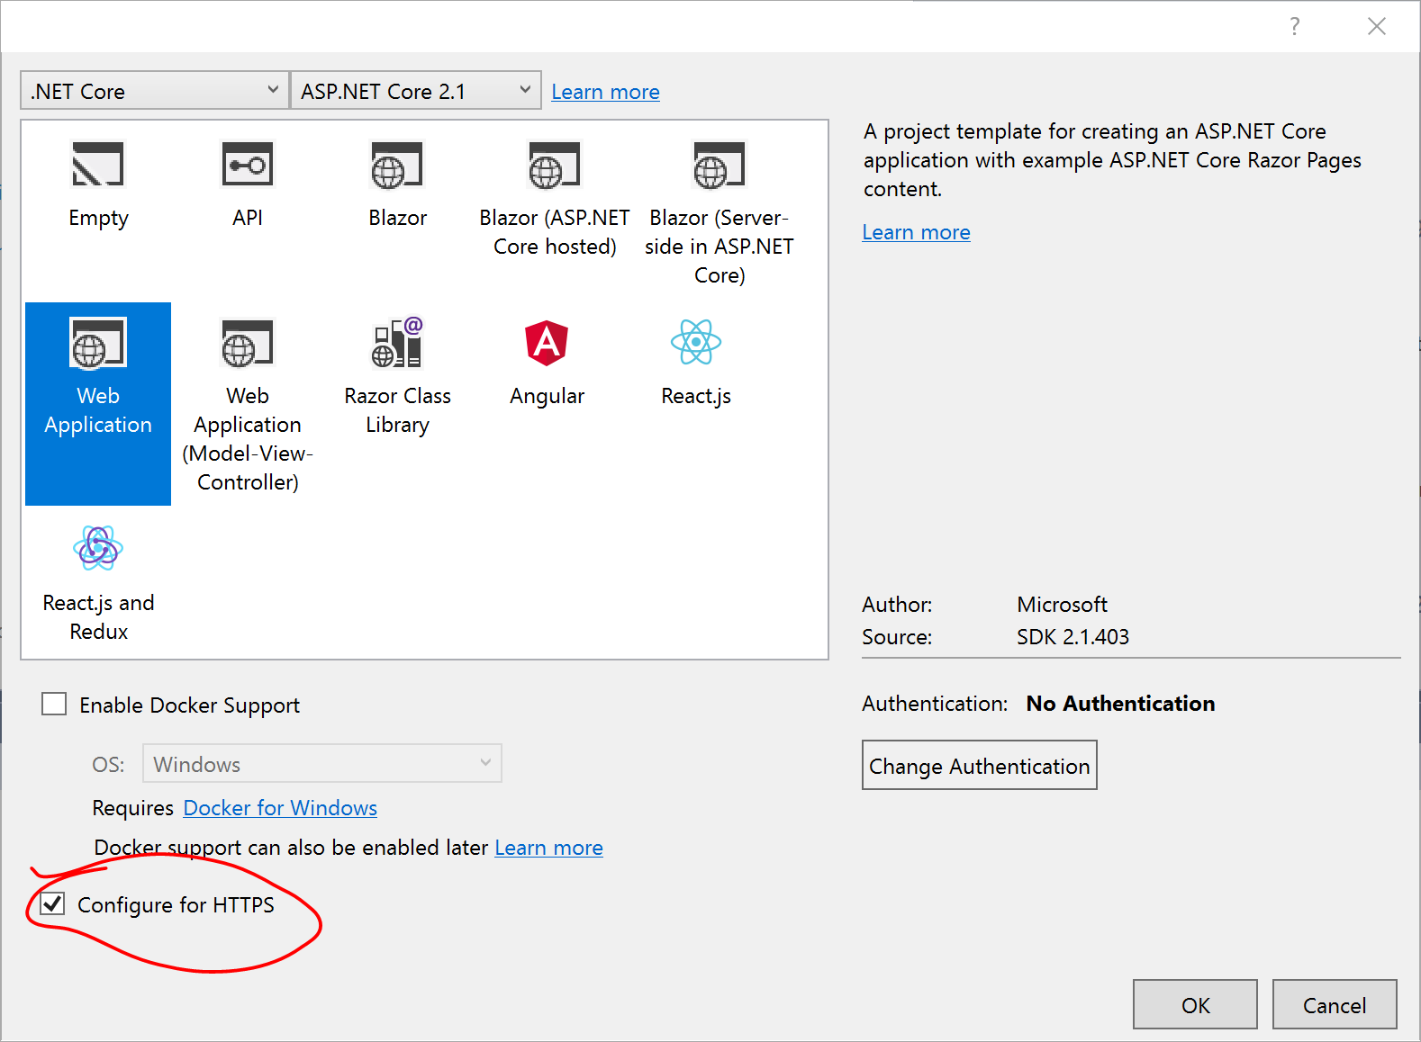Image resolution: width=1421 pixels, height=1042 pixels.
Task: Select the React.js template icon
Action: coord(696,344)
